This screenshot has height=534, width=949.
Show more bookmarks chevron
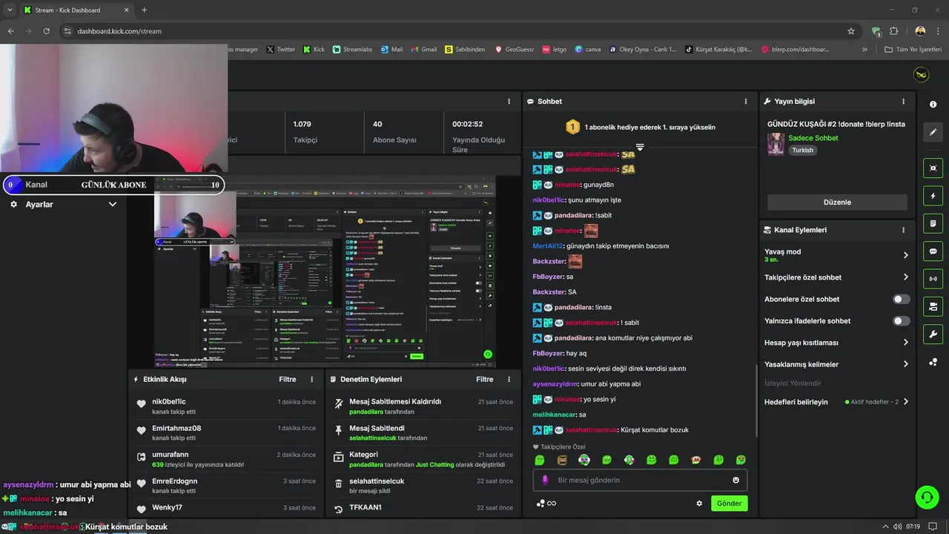click(x=864, y=50)
